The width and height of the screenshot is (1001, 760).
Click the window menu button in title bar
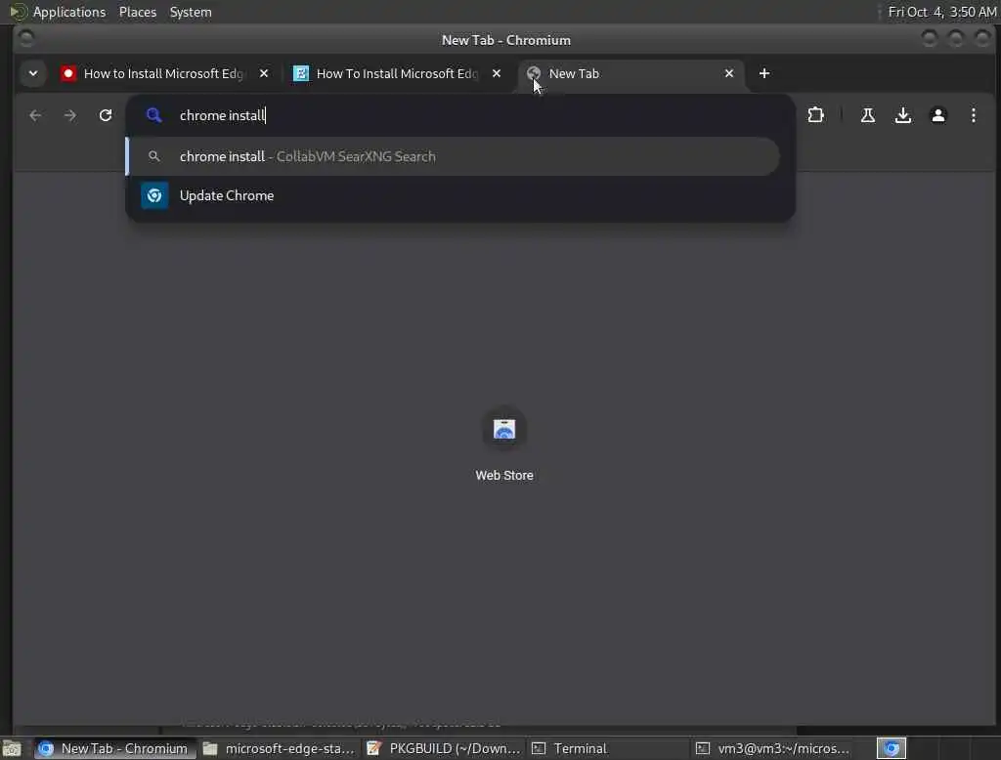tap(26, 39)
